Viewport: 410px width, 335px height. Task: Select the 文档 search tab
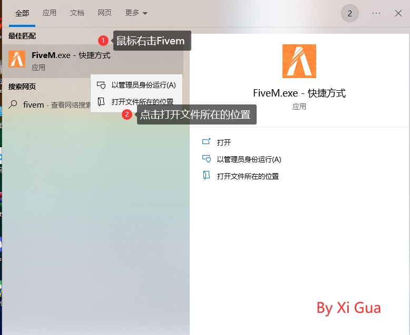tap(77, 13)
